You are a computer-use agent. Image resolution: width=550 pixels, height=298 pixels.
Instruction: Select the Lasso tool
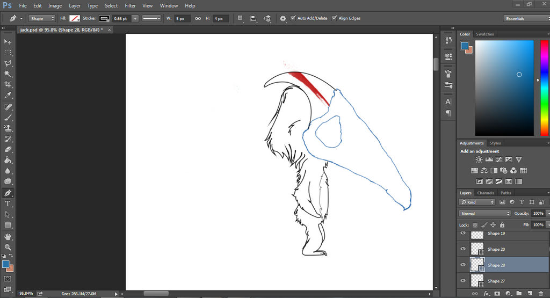[x=8, y=63]
